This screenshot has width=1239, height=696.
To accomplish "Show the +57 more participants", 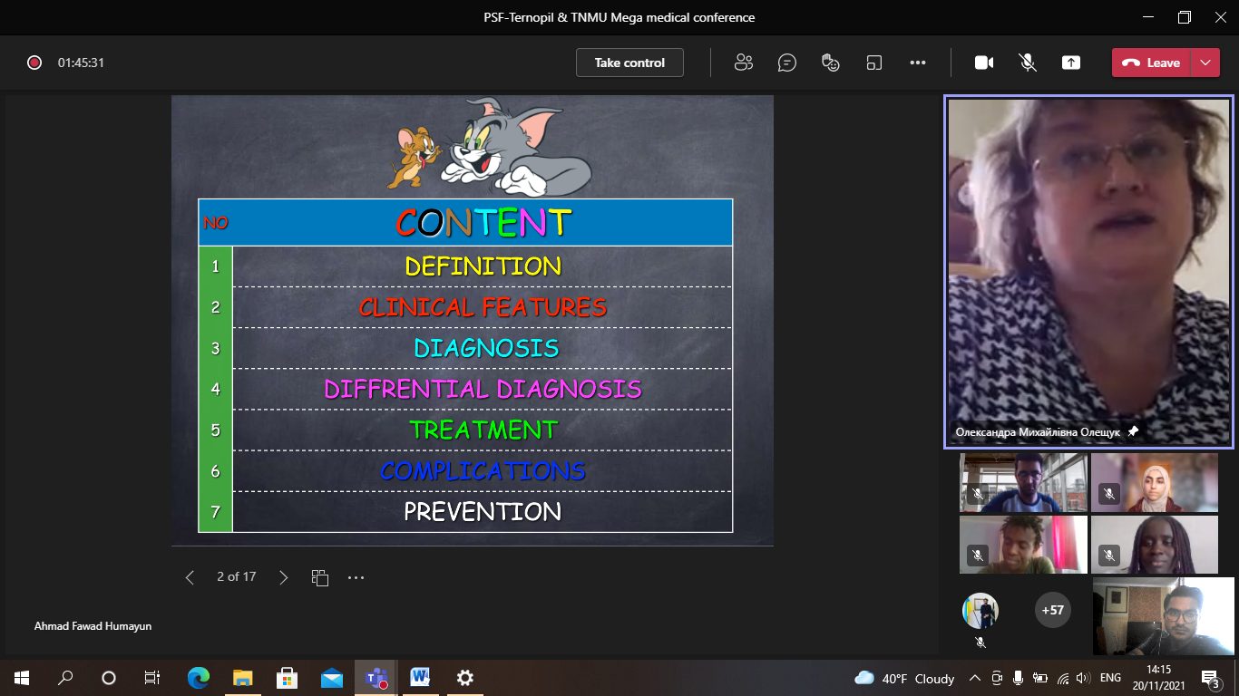I will (1052, 610).
